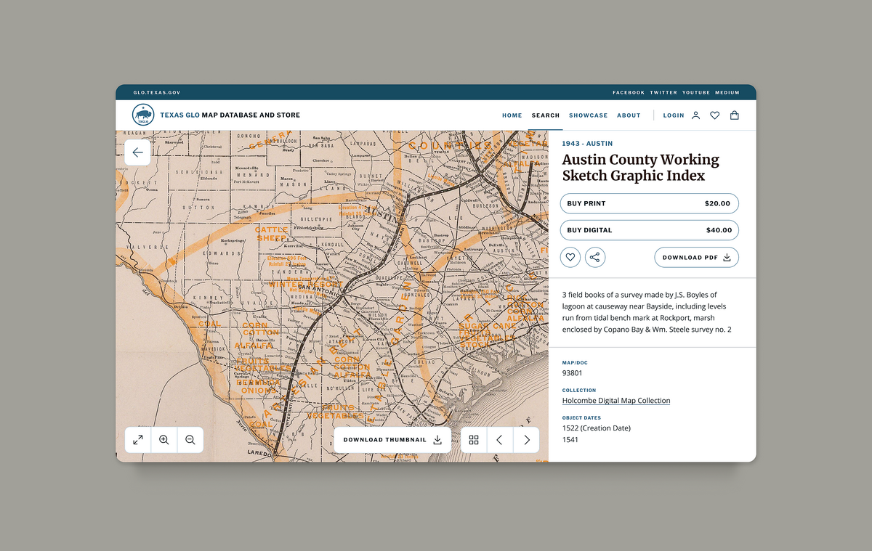This screenshot has height=551, width=872.
Task: Open the Showcase page
Action: [x=588, y=115]
